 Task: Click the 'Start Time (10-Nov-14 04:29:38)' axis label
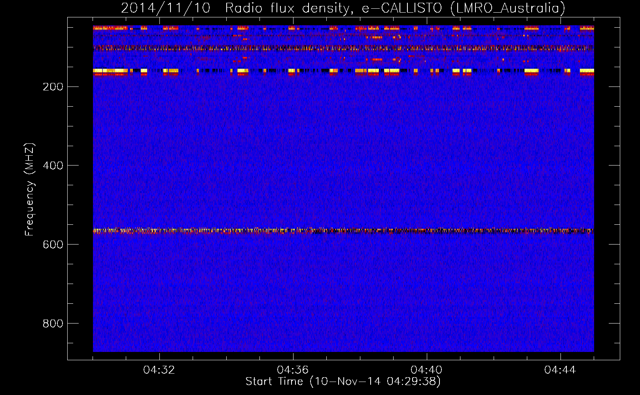pos(343,382)
